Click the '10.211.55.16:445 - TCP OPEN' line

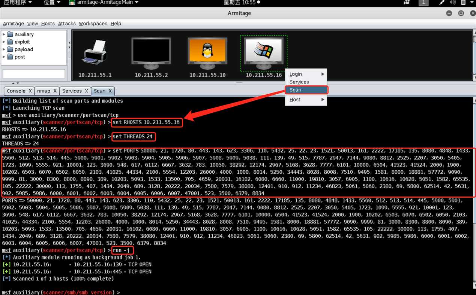[77, 272]
